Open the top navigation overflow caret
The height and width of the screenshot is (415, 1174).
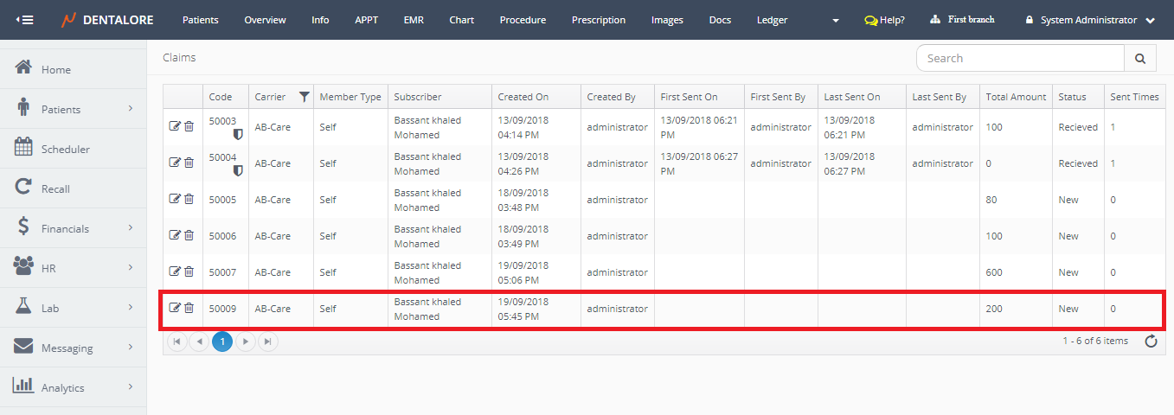pos(835,21)
